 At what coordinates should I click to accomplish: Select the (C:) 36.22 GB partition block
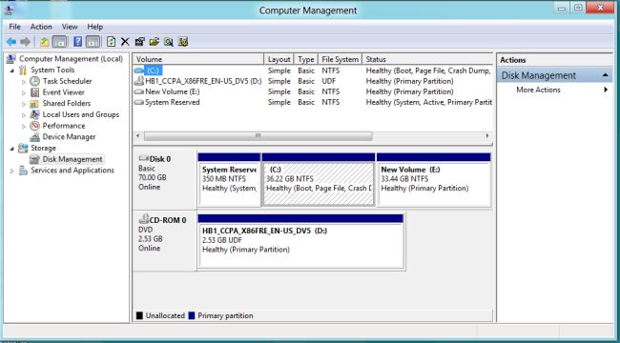pyautogui.click(x=319, y=180)
